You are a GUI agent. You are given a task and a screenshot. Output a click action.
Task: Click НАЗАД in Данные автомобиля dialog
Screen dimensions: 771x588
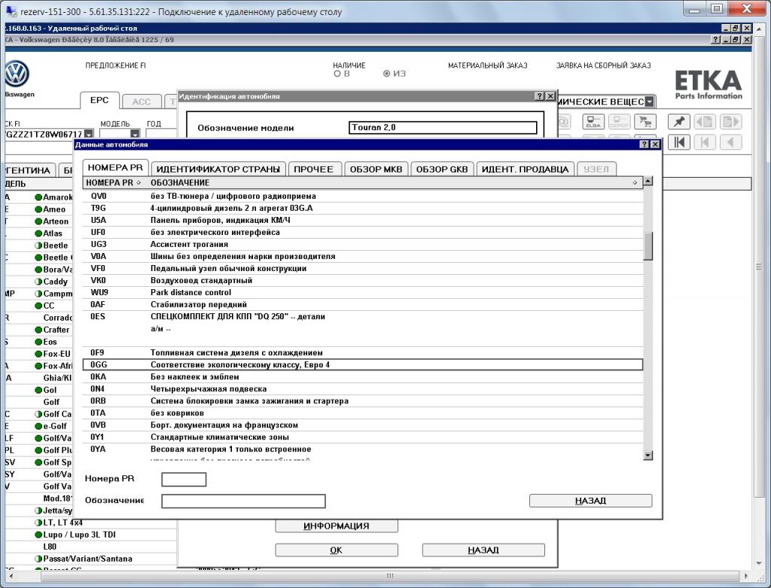click(x=590, y=501)
